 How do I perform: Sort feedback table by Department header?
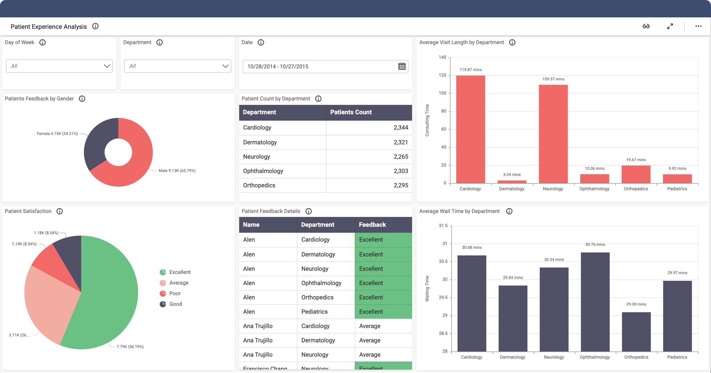click(326, 225)
